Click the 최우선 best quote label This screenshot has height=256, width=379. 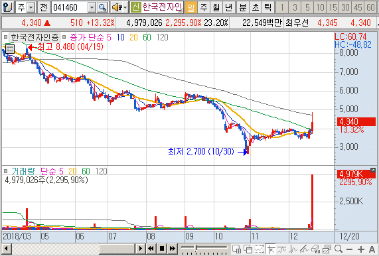pos(297,23)
